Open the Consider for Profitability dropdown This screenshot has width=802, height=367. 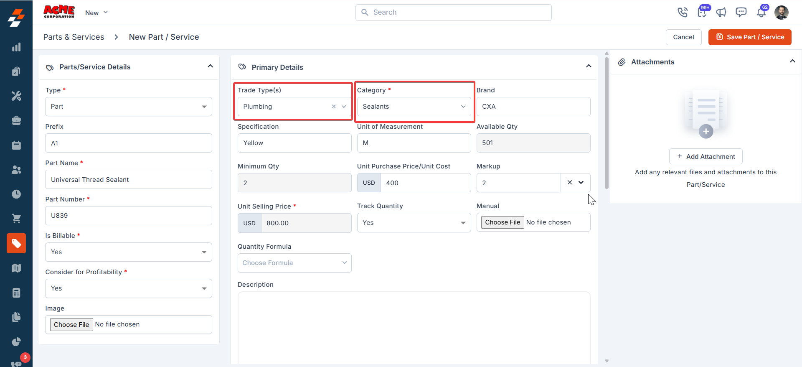(129, 288)
